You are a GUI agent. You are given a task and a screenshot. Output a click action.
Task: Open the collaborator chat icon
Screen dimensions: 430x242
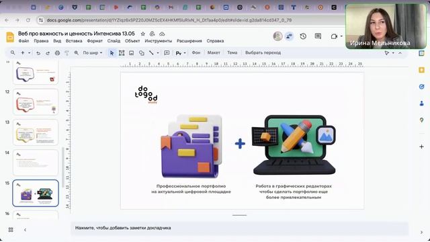[x=289, y=36]
